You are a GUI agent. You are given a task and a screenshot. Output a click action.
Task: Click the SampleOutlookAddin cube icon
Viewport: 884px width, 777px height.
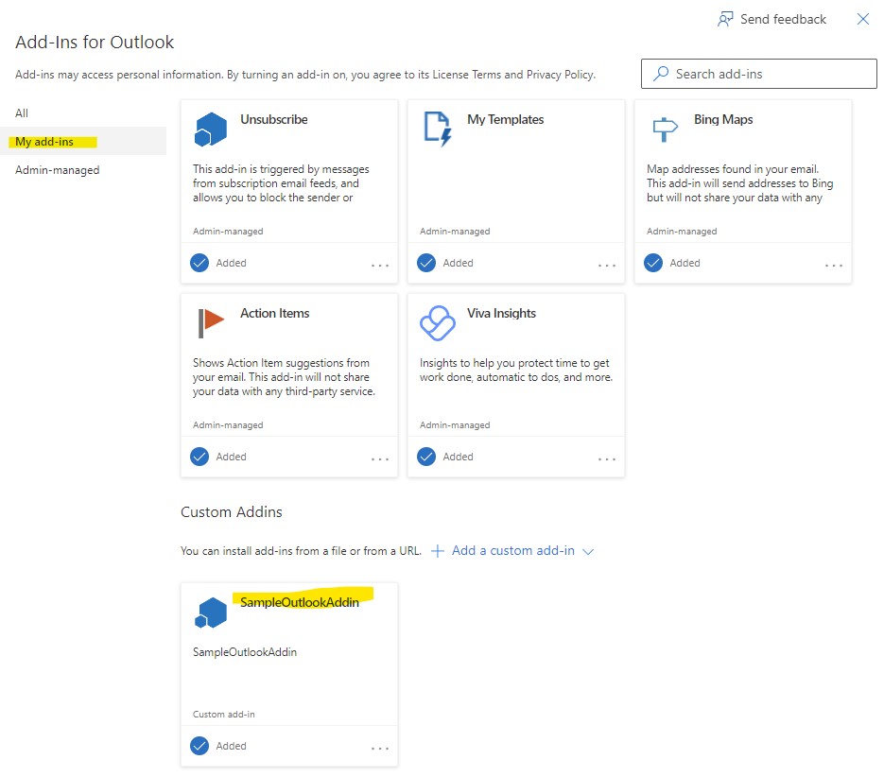point(210,612)
